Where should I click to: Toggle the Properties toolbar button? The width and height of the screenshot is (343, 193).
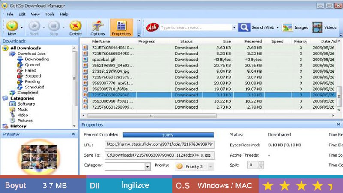coord(121,28)
